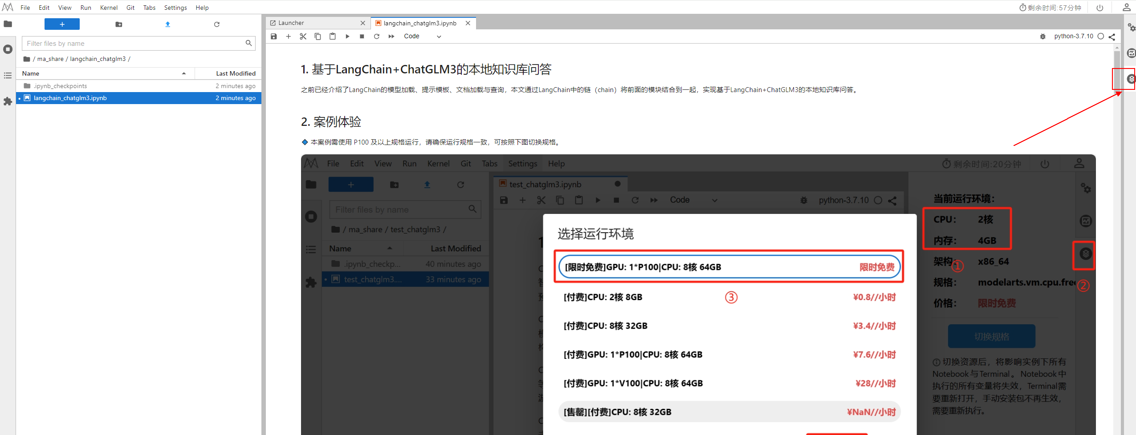Open the running terminals and kernels panel
Screen dimensions: 1136x435
8,49
